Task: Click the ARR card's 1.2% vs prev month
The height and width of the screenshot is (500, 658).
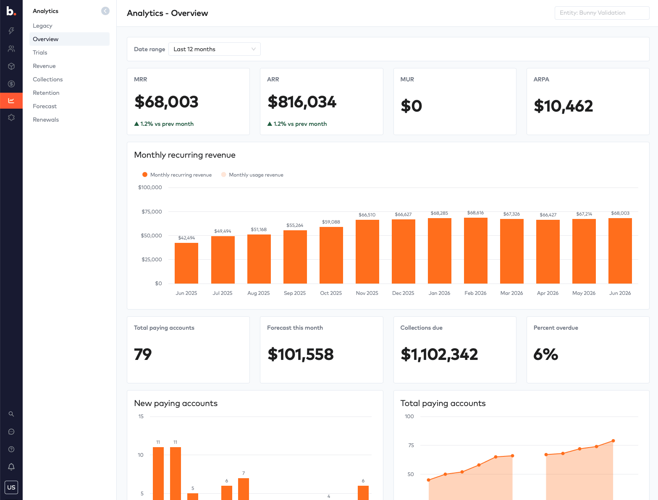Action: coord(297,124)
